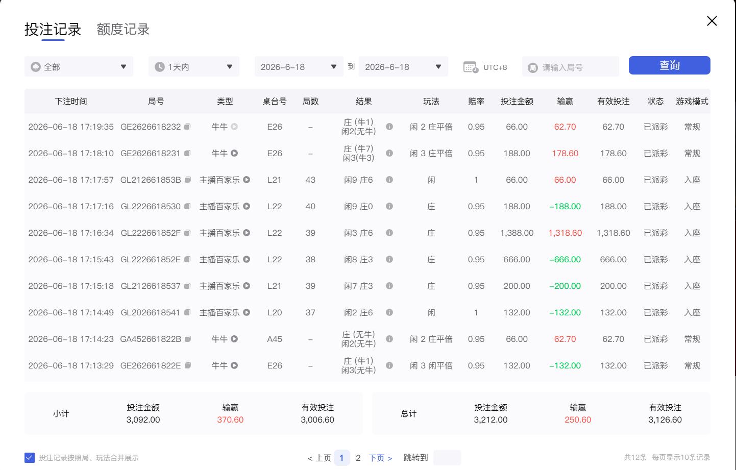Click the 1,318.60 win amount cell

(565, 233)
